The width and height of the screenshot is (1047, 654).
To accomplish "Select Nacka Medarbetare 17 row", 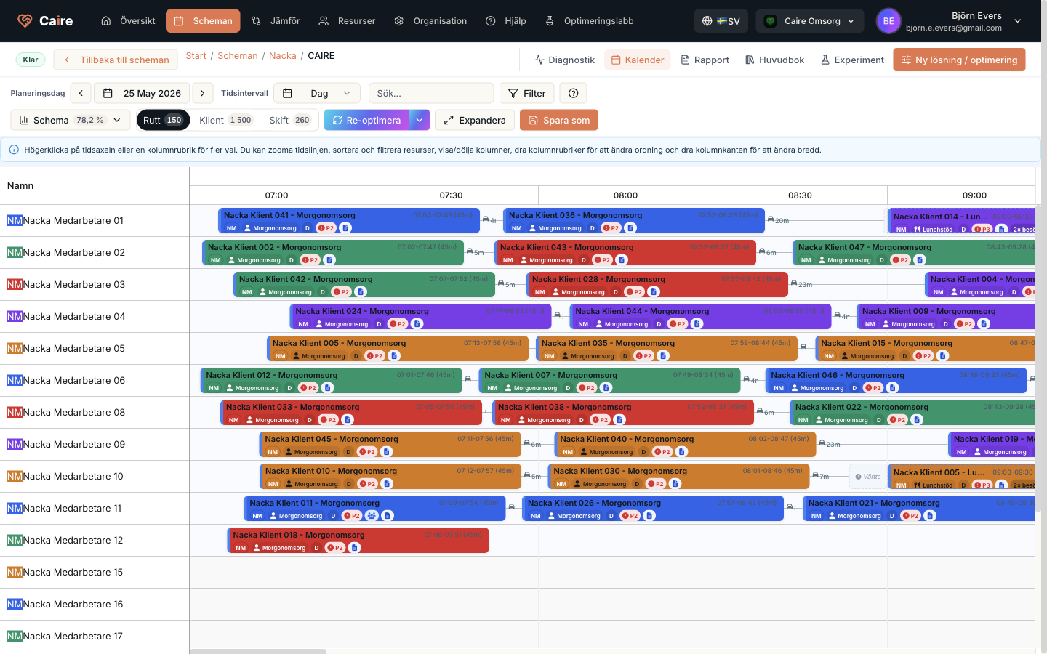I will point(95,636).
